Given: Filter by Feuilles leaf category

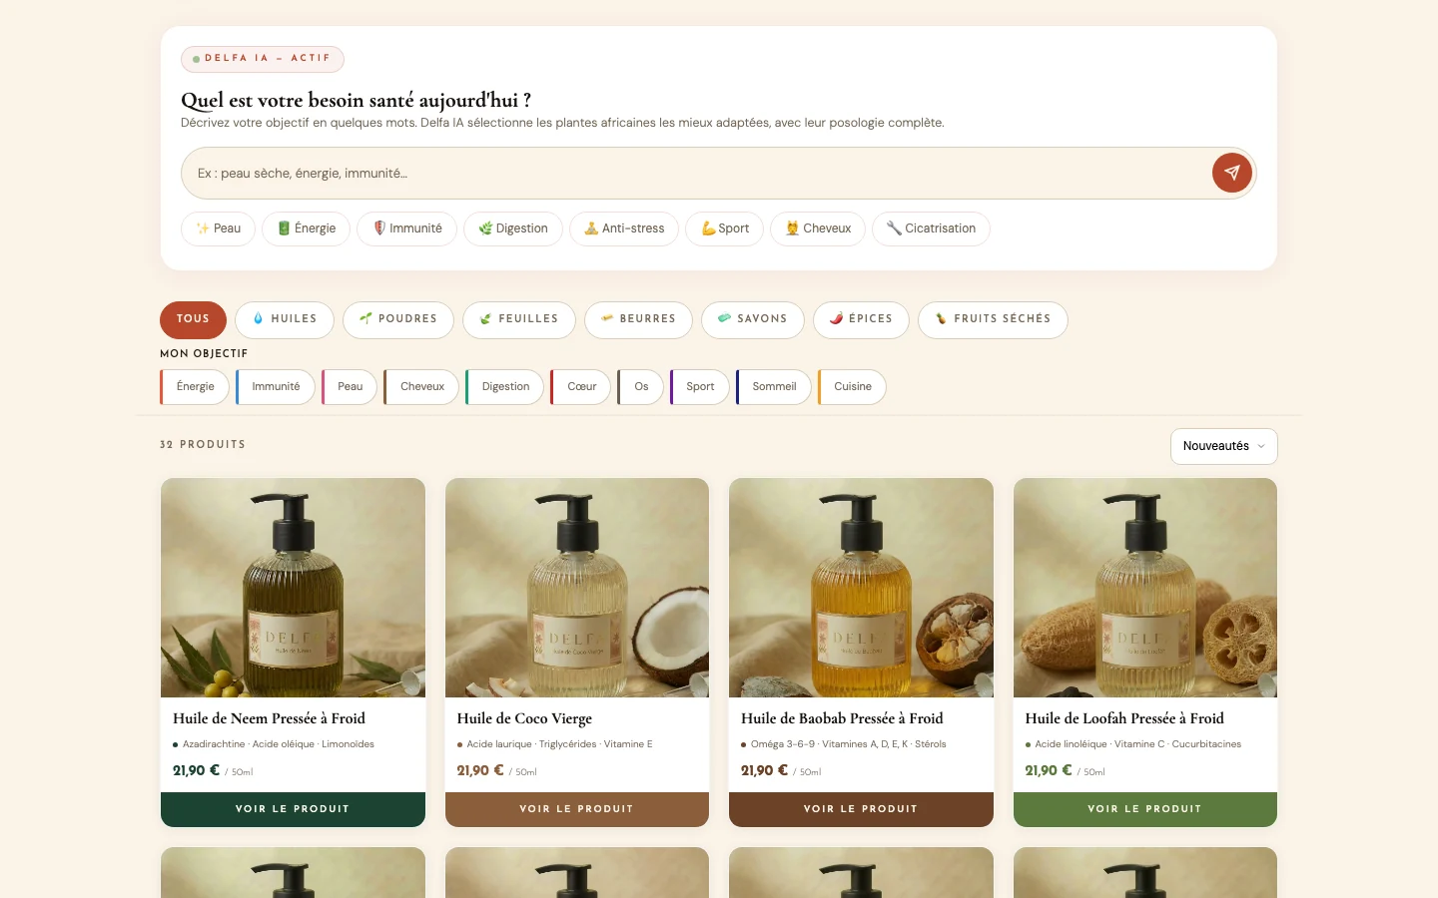Looking at the screenshot, I should coord(519,319).
